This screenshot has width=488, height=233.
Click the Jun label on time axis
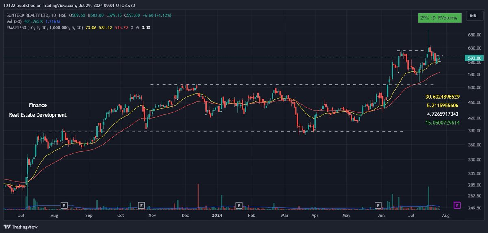(x=381, y=215)
